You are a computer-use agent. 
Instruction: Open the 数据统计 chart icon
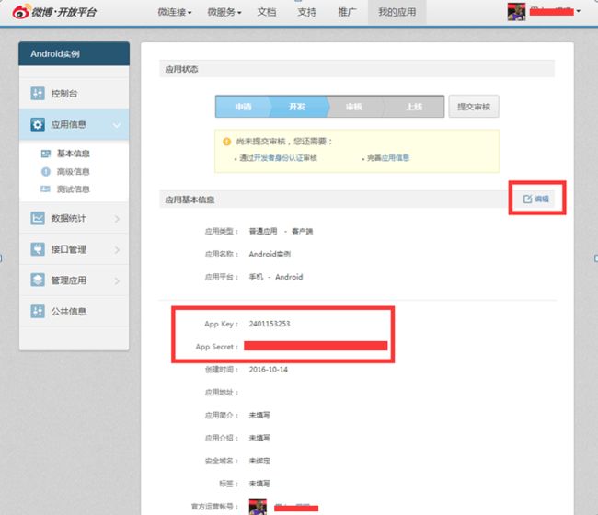point(38,218)
